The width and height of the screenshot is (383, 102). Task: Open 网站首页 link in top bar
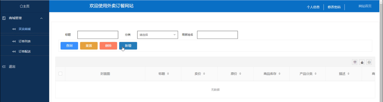[x=365, y=6]
